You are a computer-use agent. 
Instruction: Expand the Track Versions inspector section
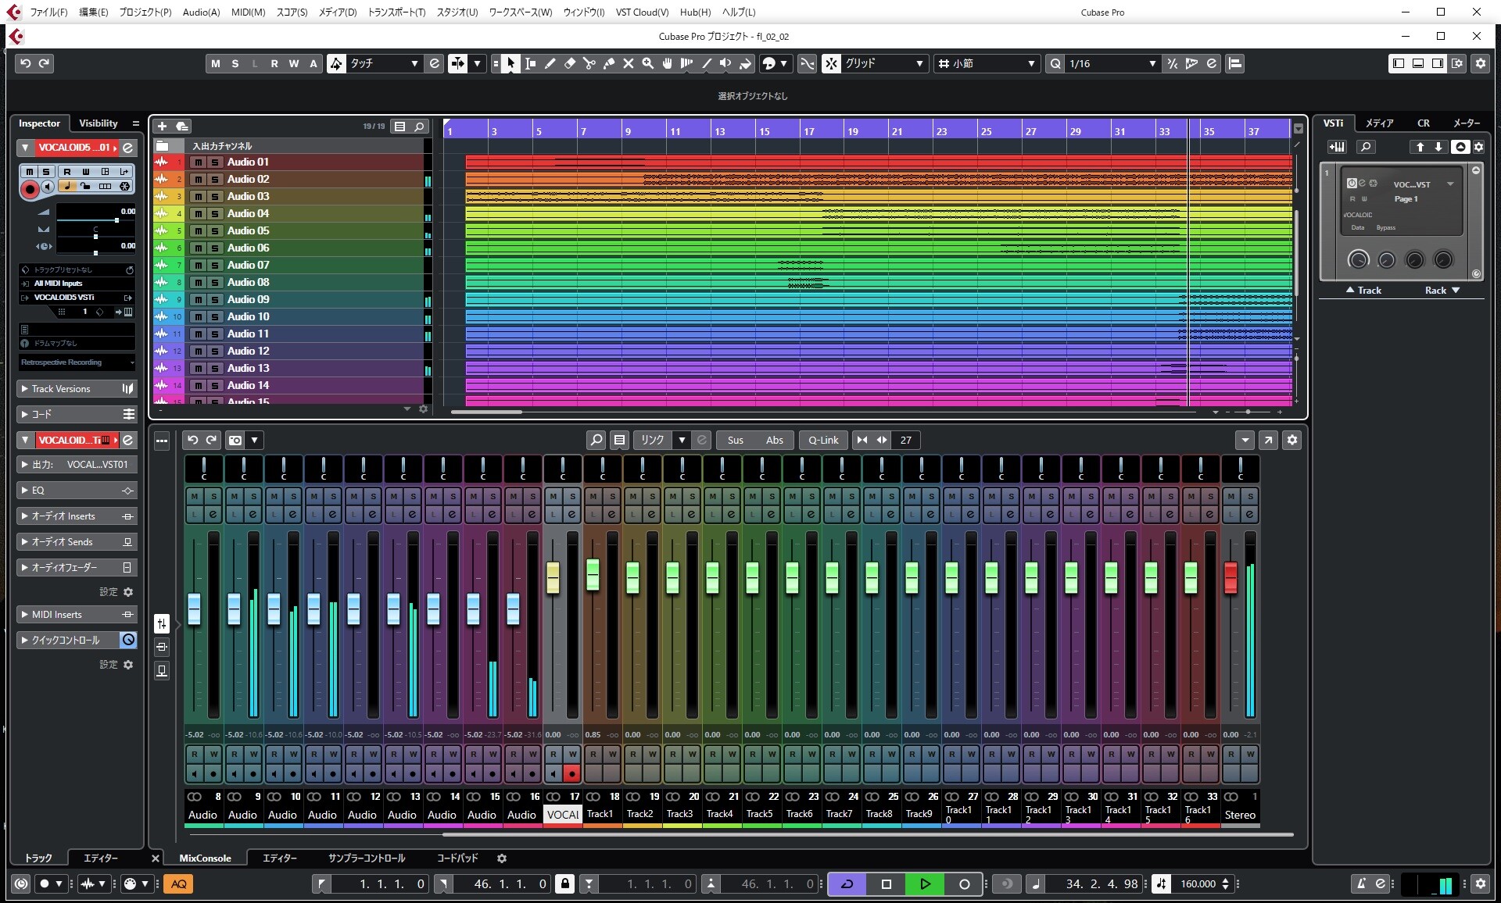61,389
